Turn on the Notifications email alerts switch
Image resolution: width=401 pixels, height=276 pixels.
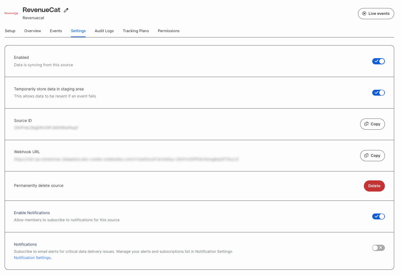[378, 248]
